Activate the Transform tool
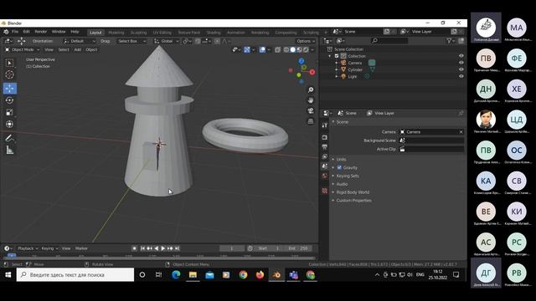Viewport: 536px width, 301px height. point(9,125)
